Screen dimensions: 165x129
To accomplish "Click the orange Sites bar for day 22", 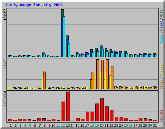I will click(x=112, y=78).
